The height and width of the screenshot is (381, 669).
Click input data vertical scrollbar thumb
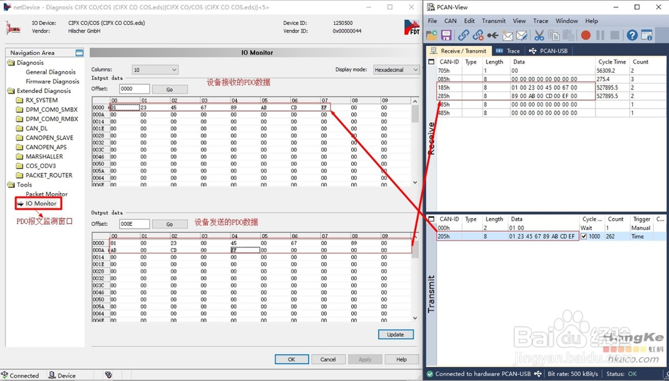(x=415, y=114)
